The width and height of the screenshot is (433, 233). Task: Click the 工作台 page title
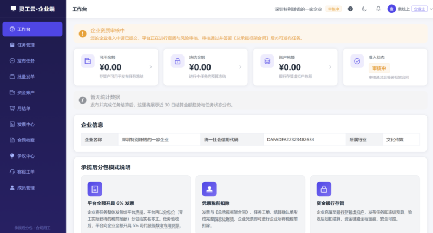pyautogui.click(x=80, y=9)
